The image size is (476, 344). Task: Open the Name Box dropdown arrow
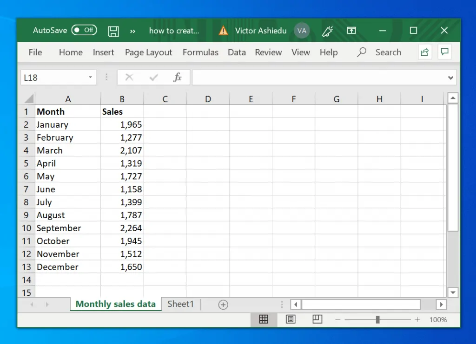[90, 78]
